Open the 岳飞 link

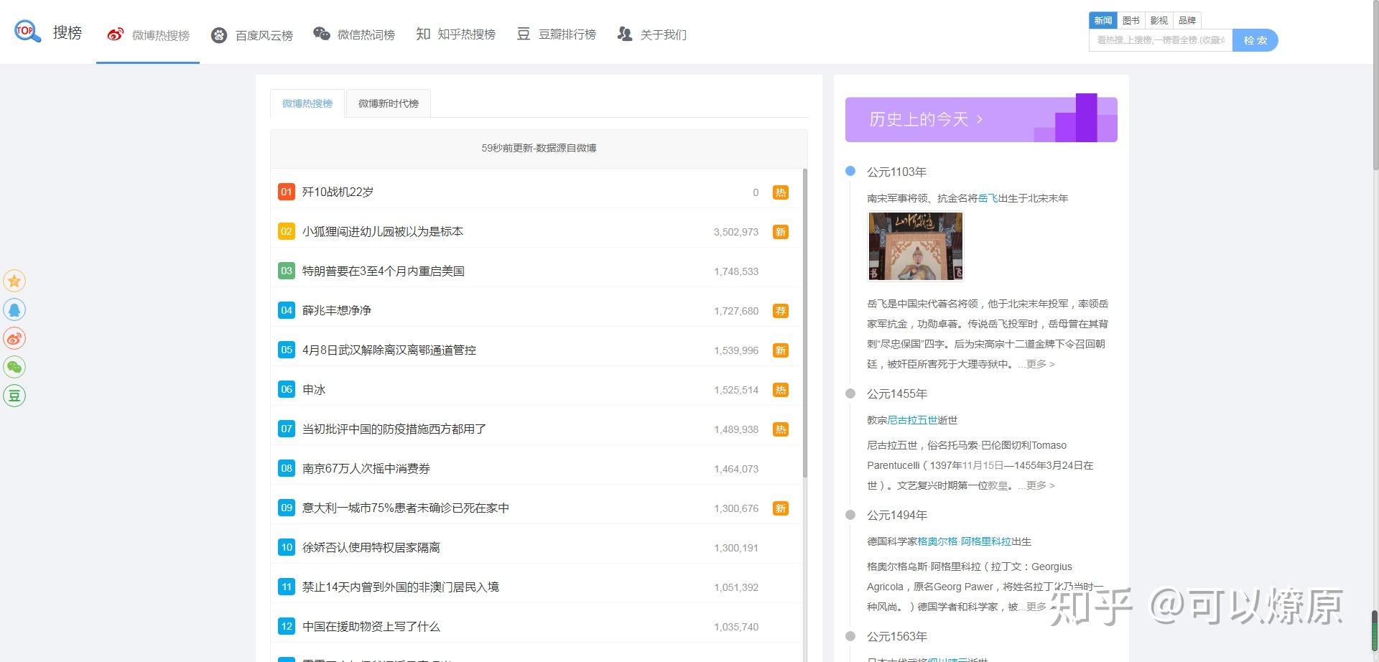[988, 198]
